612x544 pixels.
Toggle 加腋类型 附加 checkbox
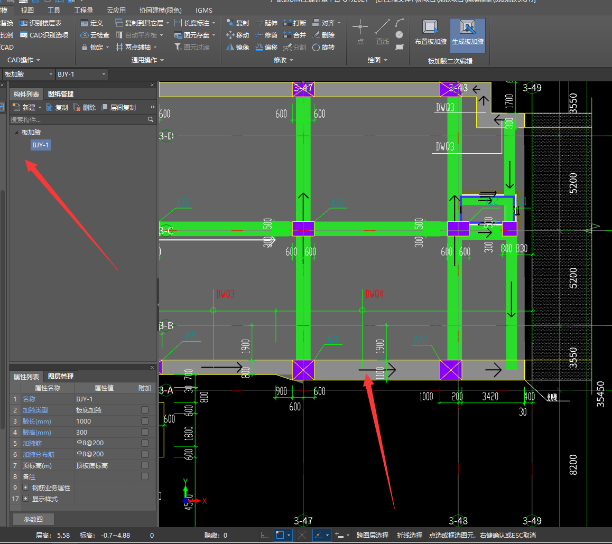[145, 410]
